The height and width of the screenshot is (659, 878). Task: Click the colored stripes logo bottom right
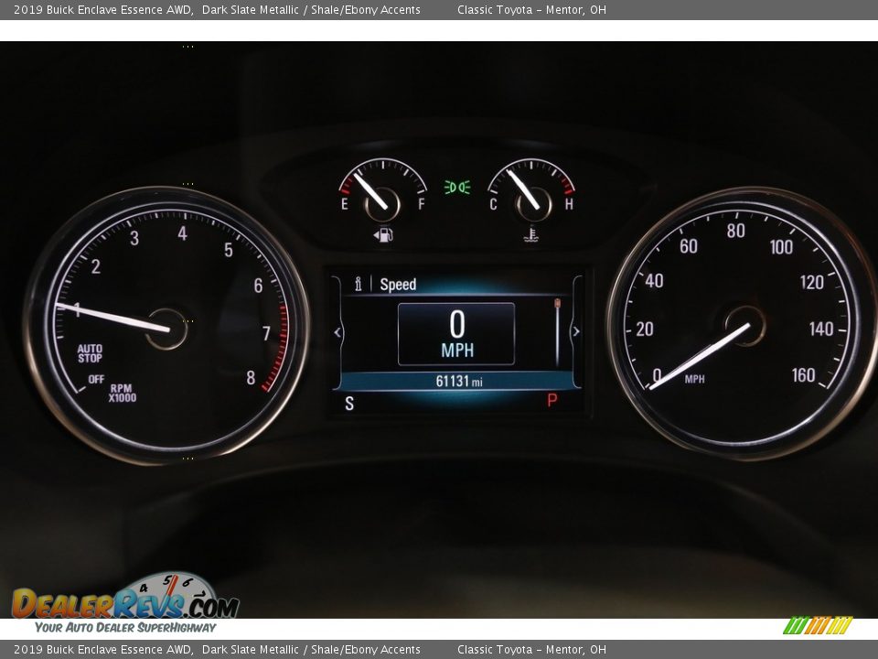coord(818,625)
